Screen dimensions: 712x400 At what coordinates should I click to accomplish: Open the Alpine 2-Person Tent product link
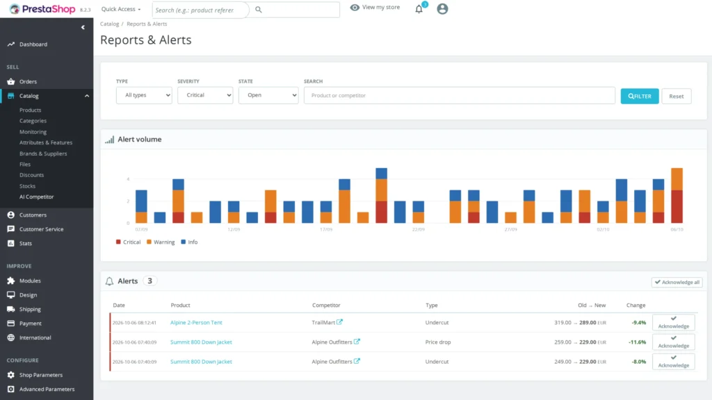click(x=196, y=322)
